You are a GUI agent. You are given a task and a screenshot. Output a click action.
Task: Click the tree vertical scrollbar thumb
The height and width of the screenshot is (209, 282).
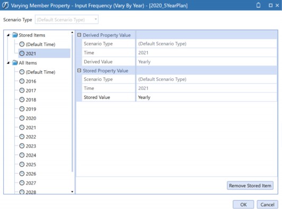click(x=72, y=103)
